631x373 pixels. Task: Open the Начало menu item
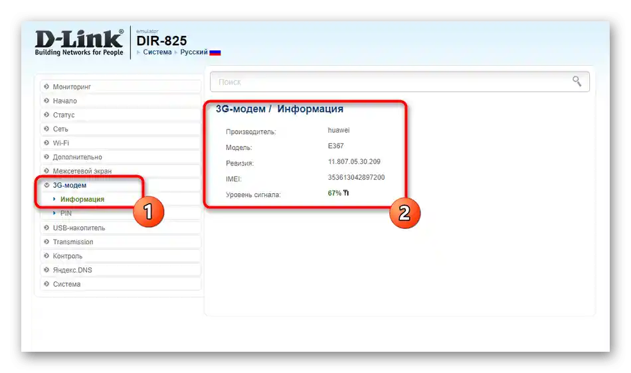120,100
